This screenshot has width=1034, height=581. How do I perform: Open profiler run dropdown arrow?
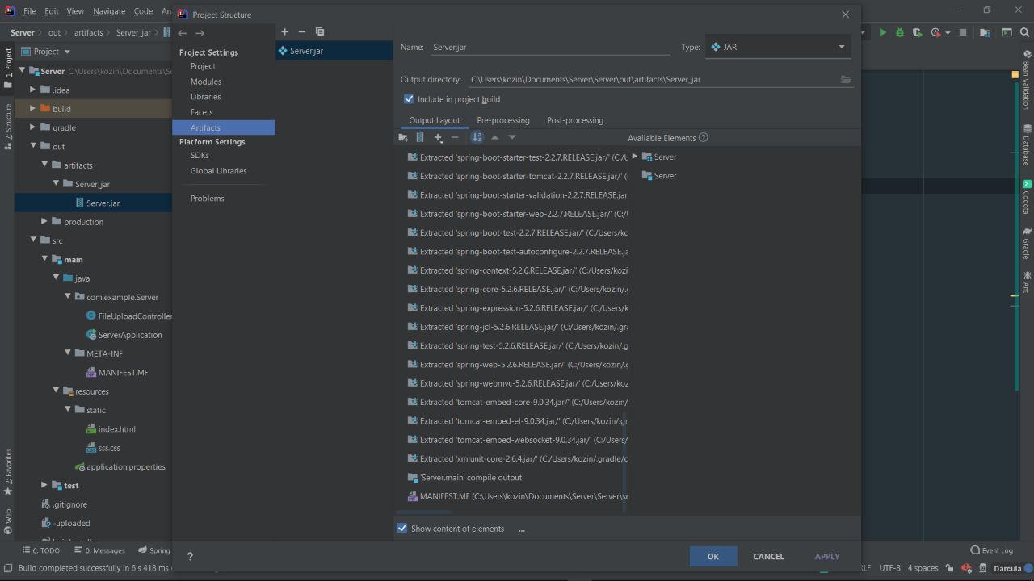[x=948, y=33]
